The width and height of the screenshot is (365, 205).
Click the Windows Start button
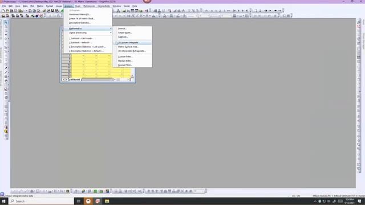pos(4,201)
